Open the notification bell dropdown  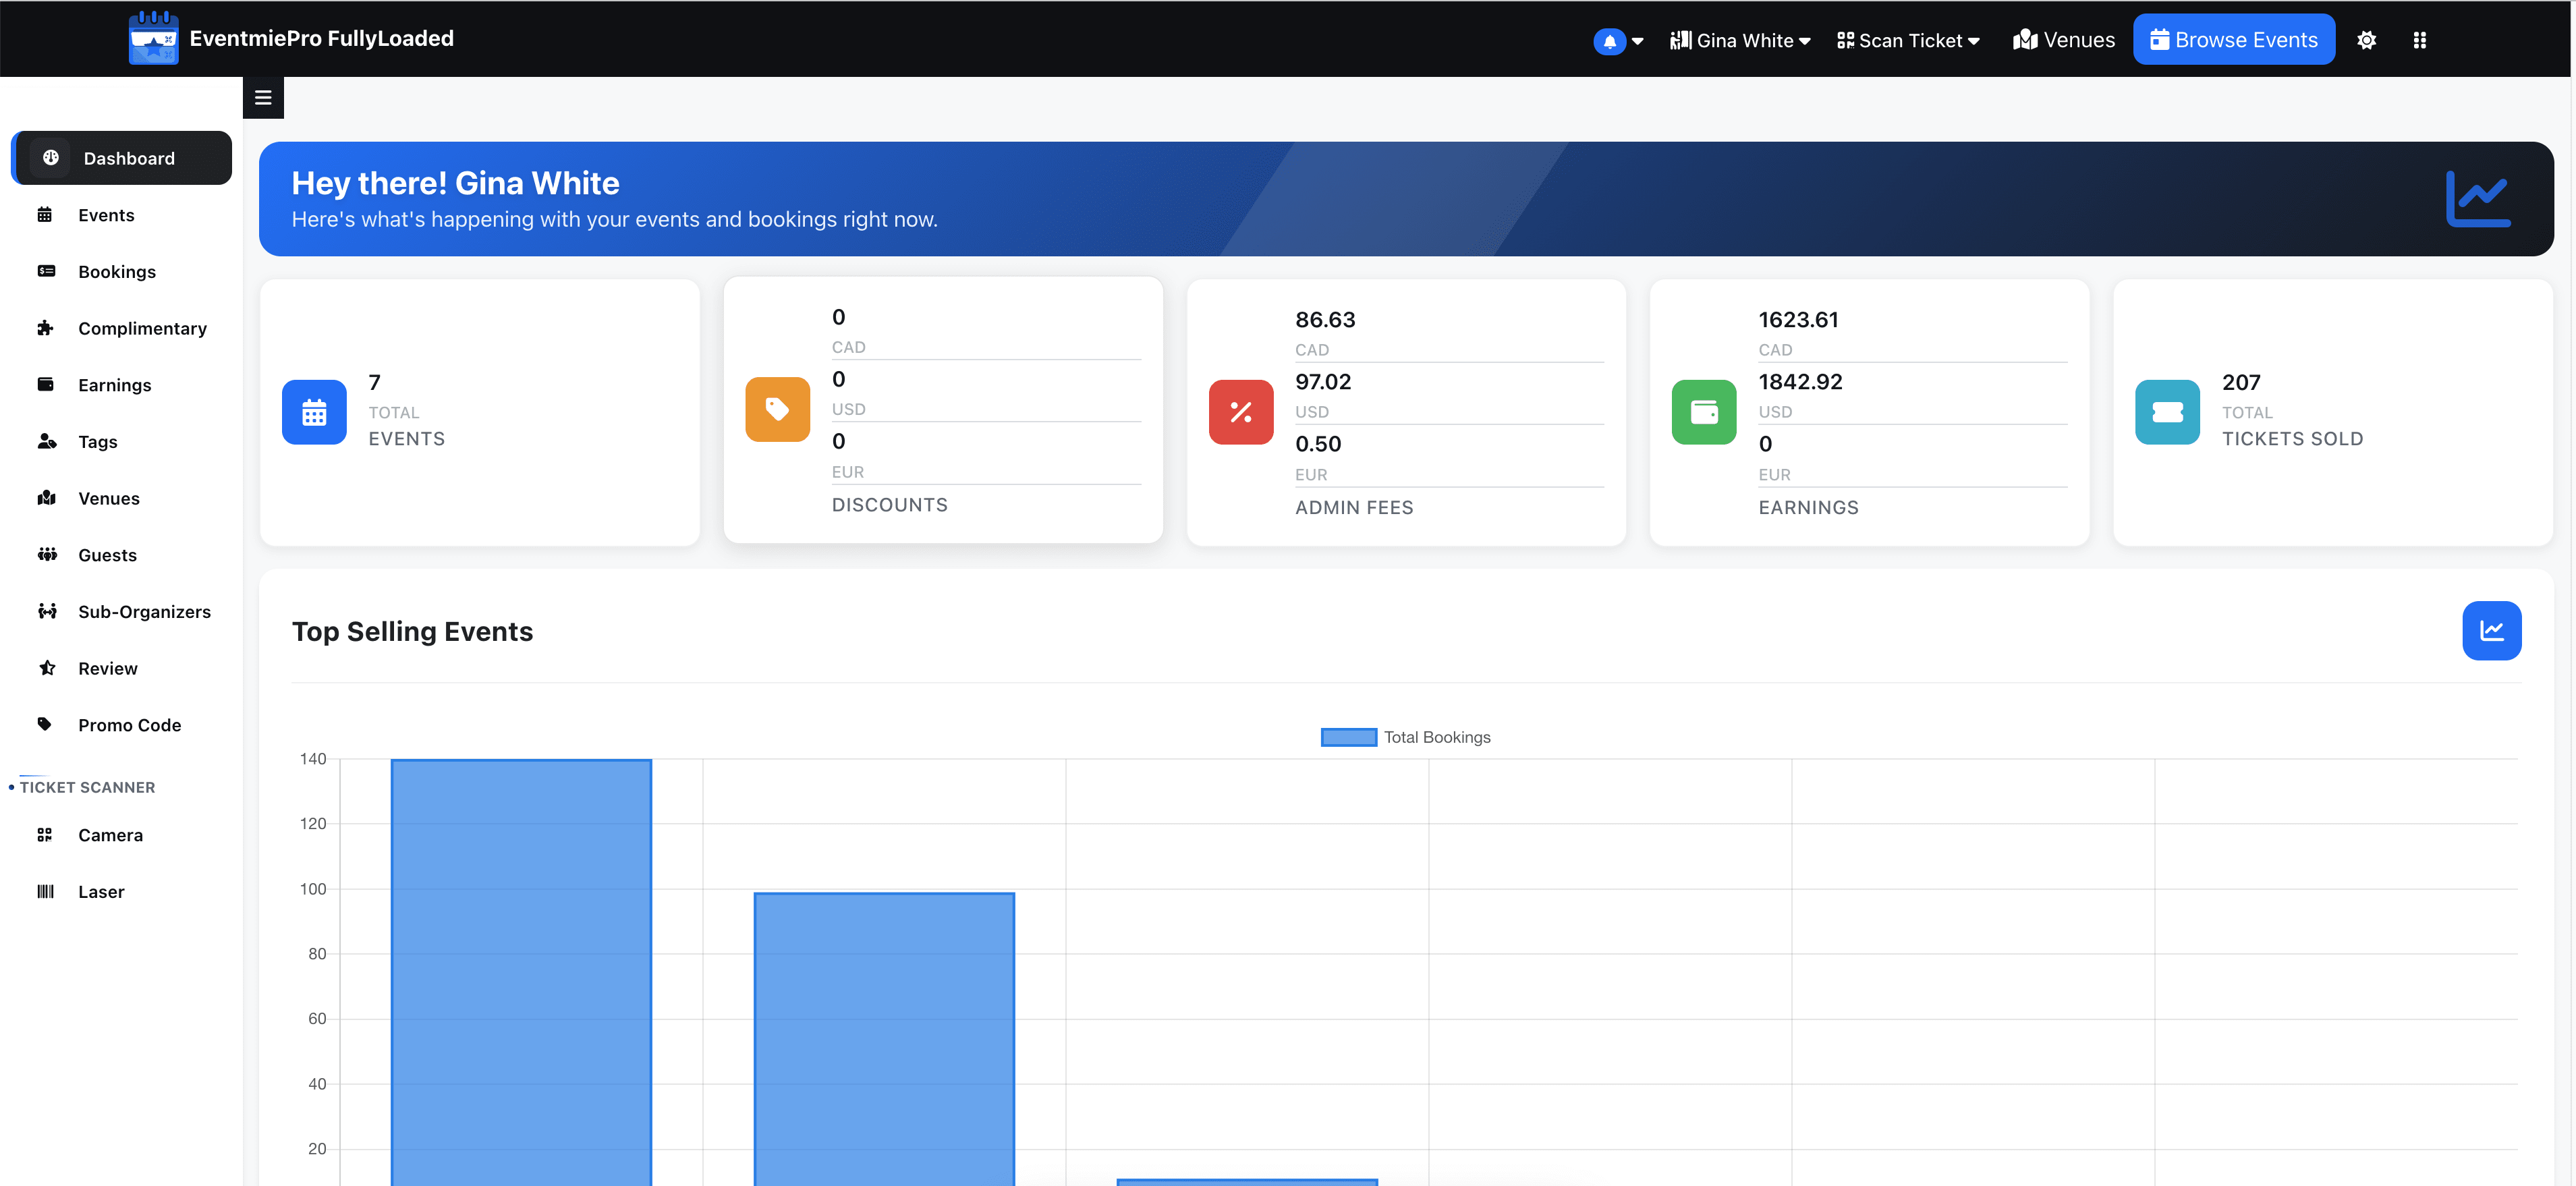click(1618, 41)
